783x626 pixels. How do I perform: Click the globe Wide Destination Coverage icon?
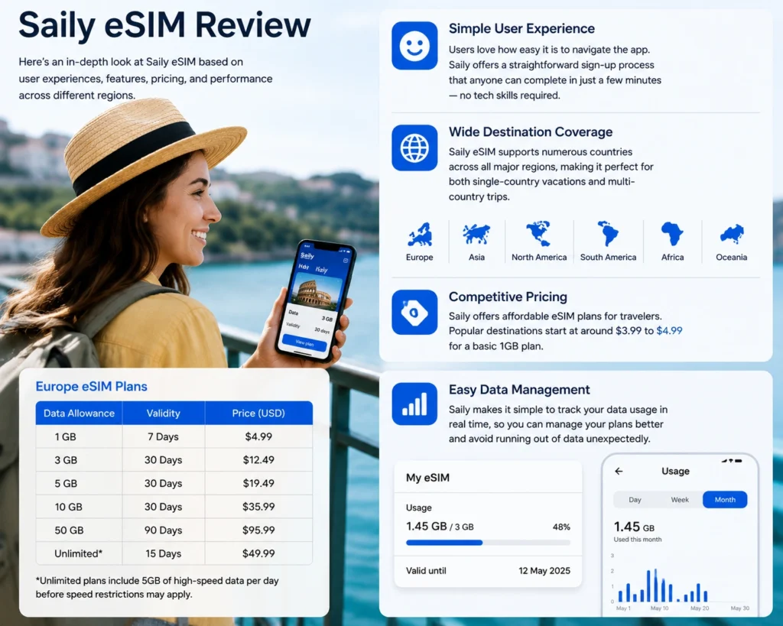(414, 148)
